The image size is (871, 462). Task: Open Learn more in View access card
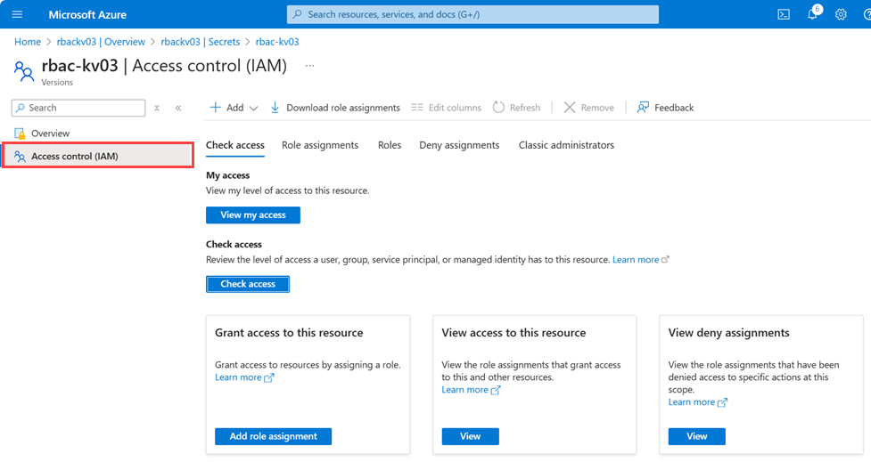pyautogui.click(x=465, y=389)
